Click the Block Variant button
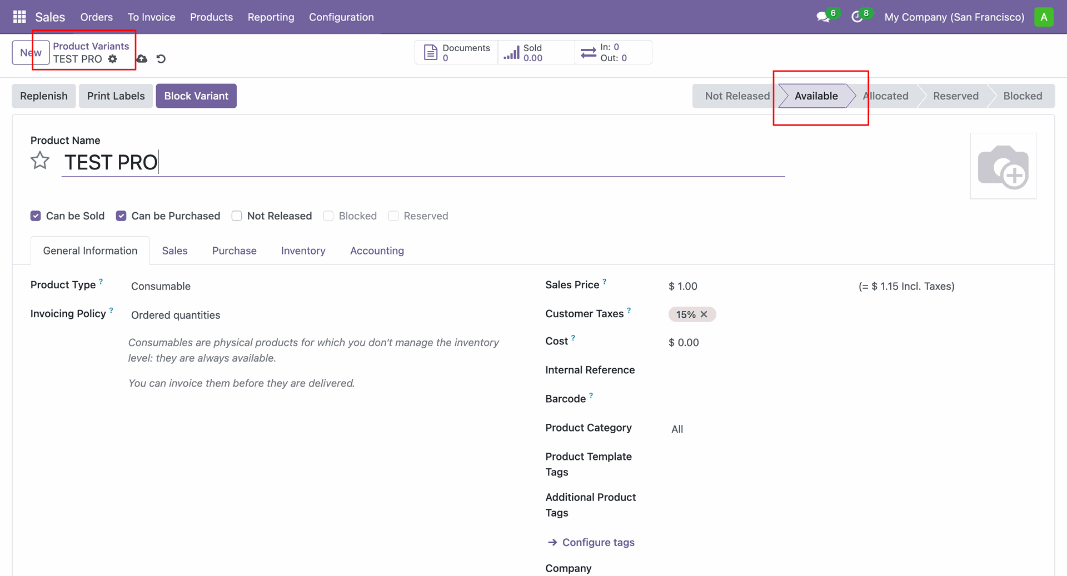 [x=196, y=96]
